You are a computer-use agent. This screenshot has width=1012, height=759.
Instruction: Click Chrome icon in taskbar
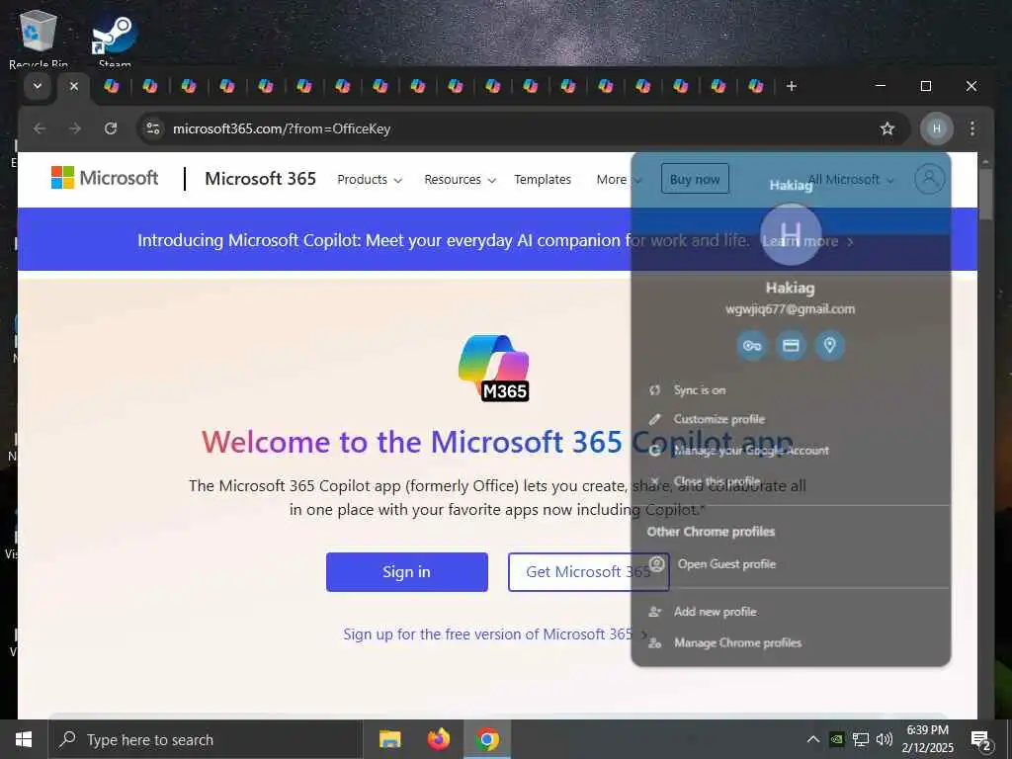[x=487, y=739]
